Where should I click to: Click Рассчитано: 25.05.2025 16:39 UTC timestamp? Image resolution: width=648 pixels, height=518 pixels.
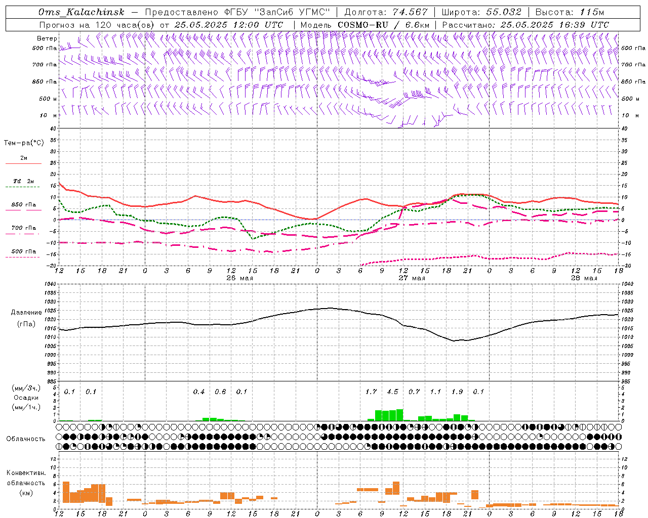[x=525, y=25]
